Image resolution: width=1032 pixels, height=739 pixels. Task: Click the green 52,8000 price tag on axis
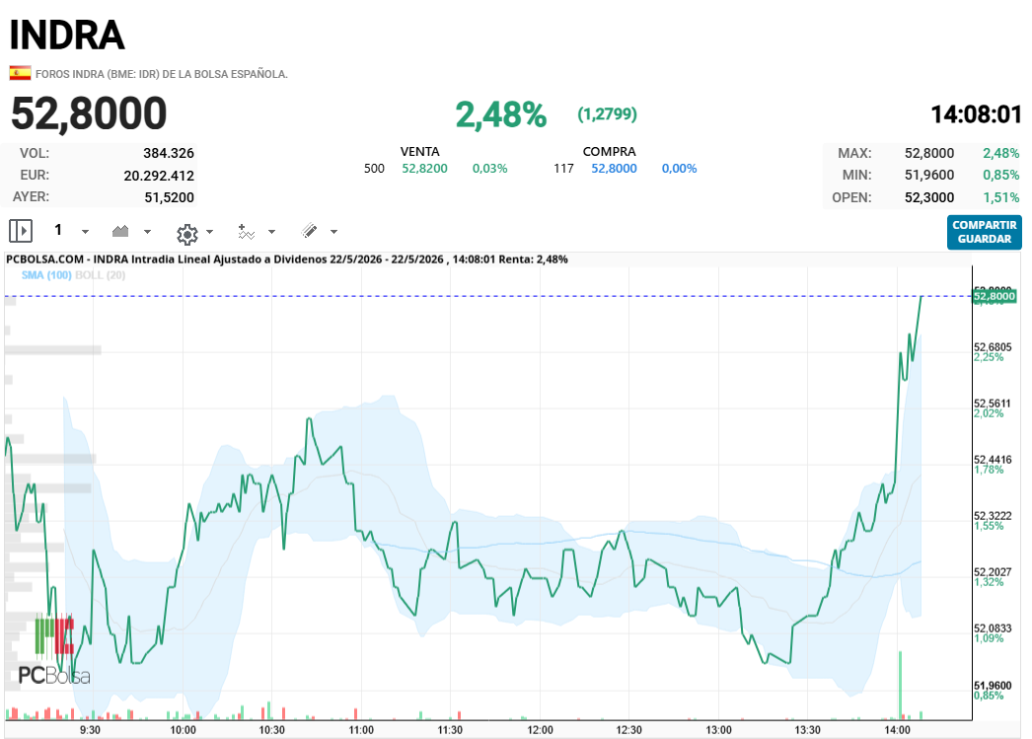995,296
